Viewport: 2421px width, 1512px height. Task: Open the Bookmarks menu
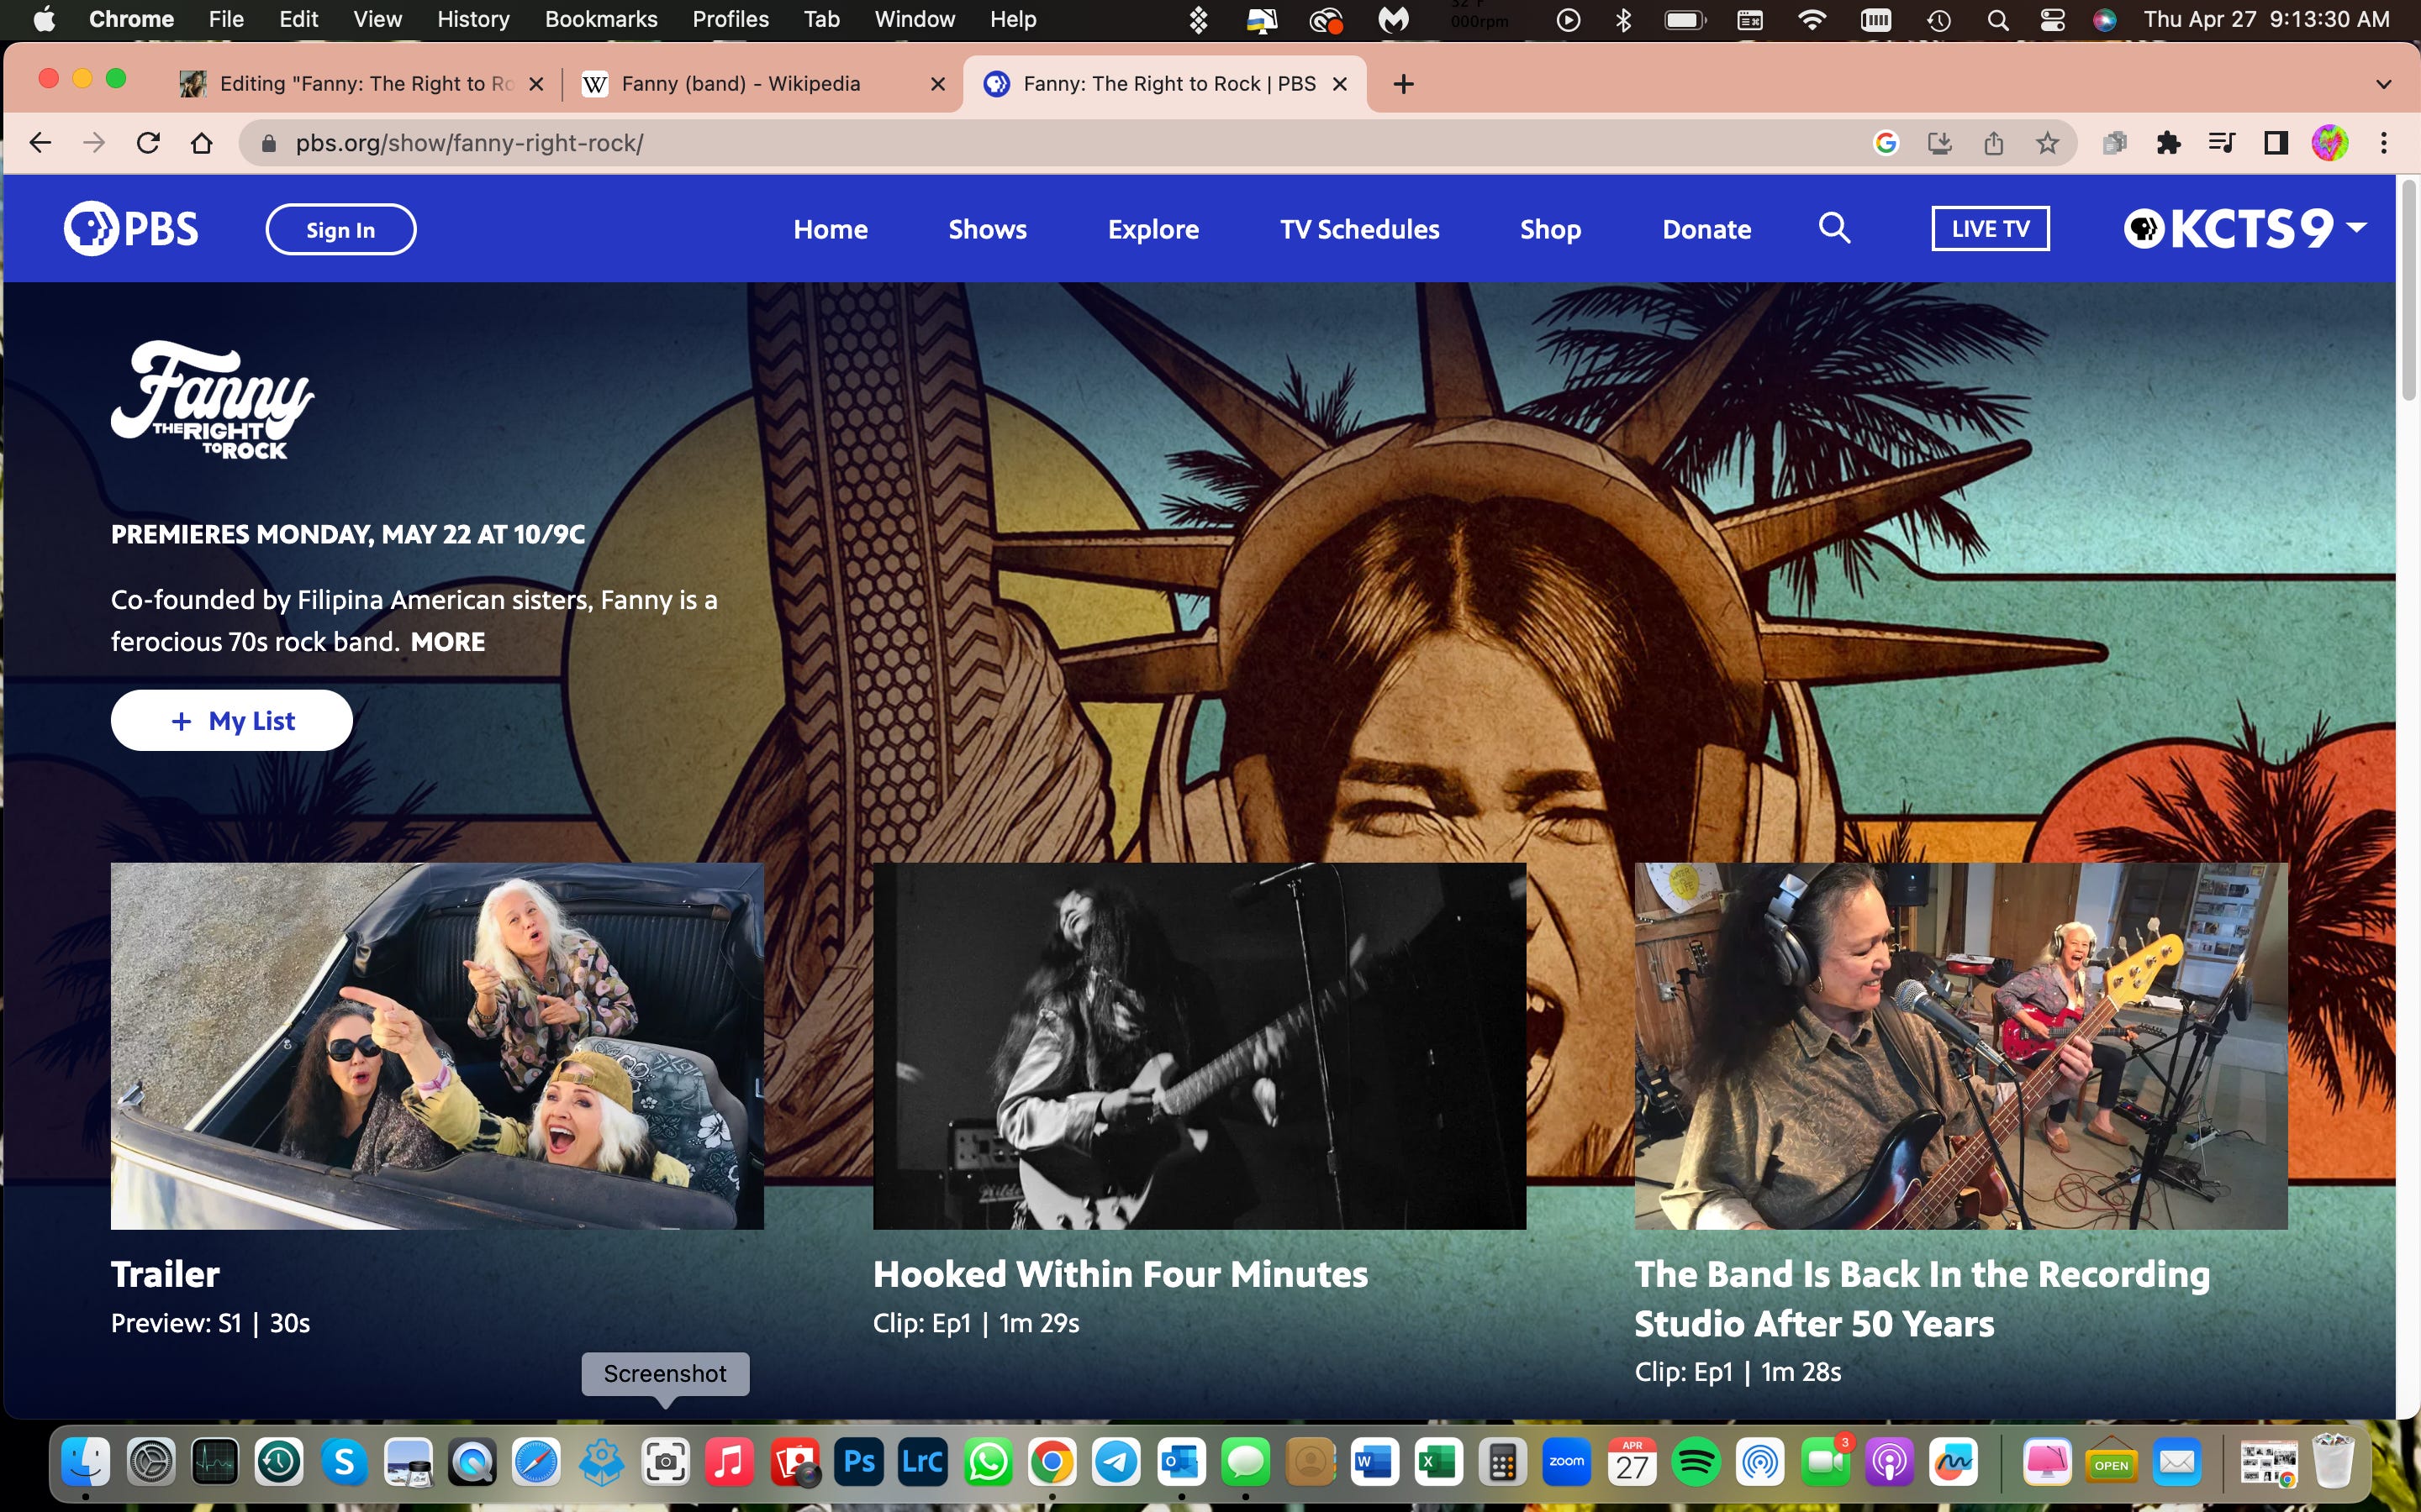(x=601, y=19)
